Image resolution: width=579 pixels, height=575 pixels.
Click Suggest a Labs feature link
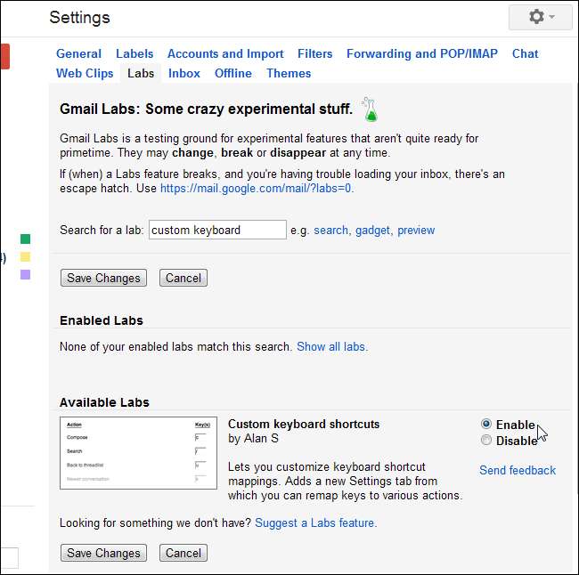[315, 522]
